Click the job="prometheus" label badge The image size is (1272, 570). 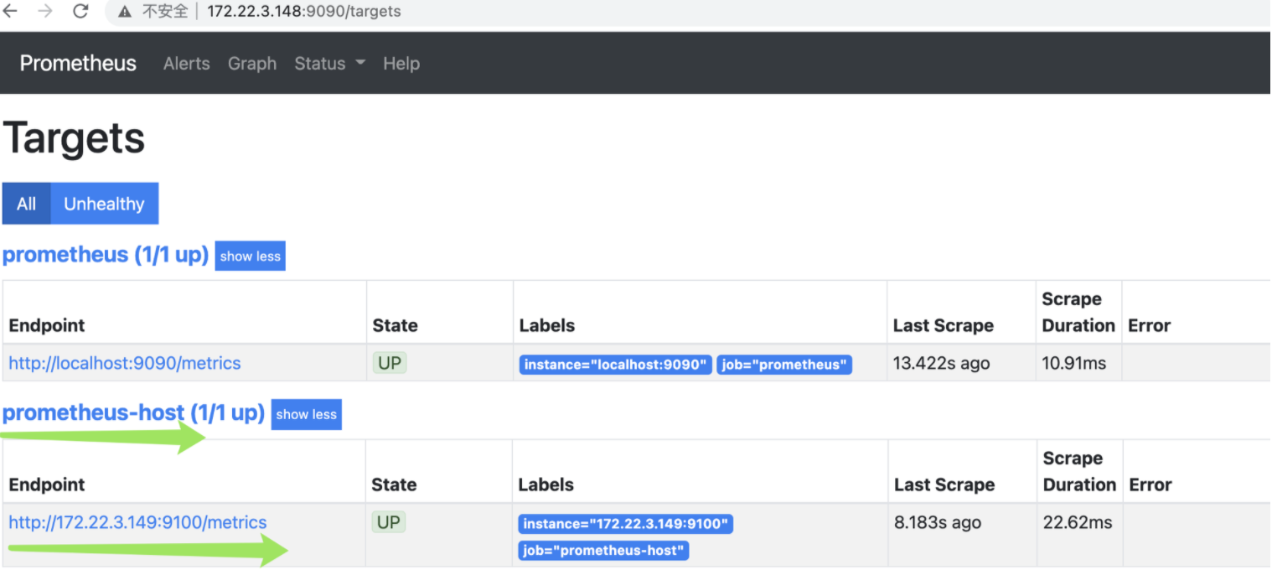tap(784, 365)
